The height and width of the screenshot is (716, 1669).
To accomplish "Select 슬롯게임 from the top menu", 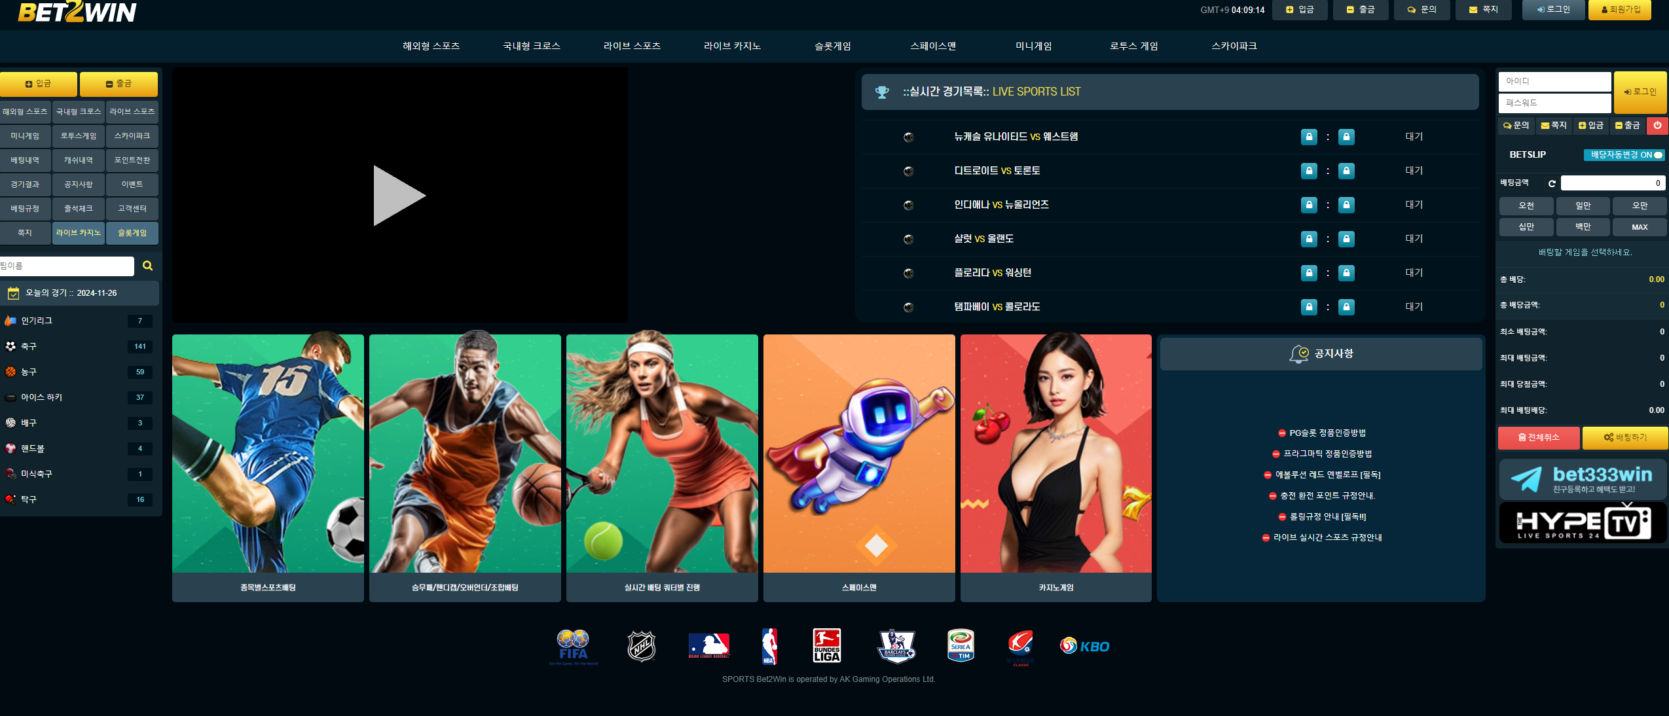I will click(x=832, y=46).
